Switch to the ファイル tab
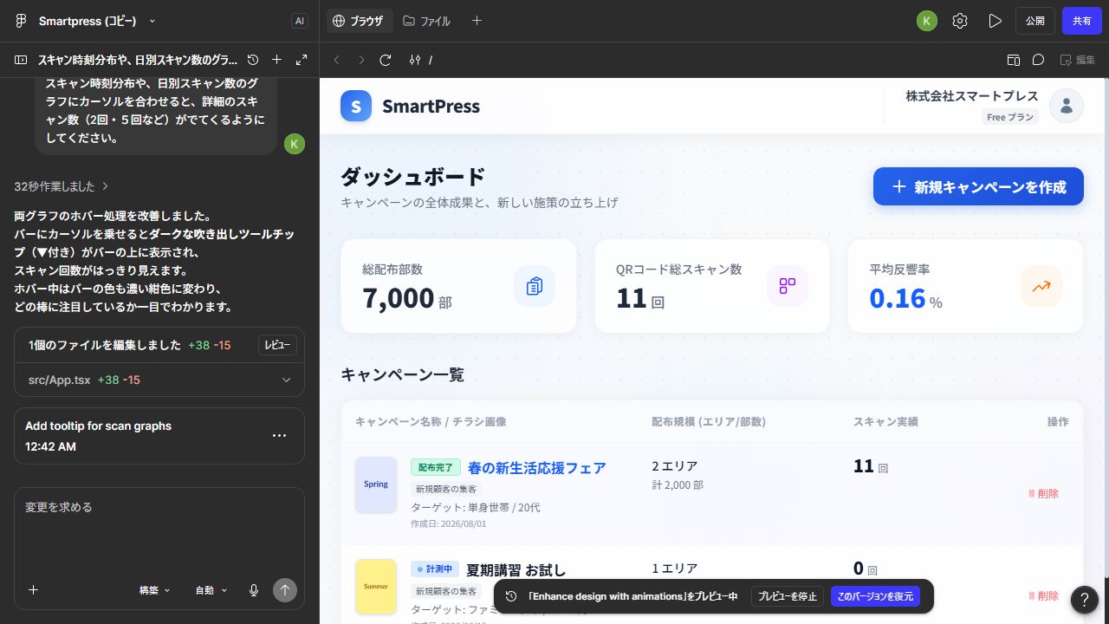This screenshot has height=624, width=1109. [427, 21]
